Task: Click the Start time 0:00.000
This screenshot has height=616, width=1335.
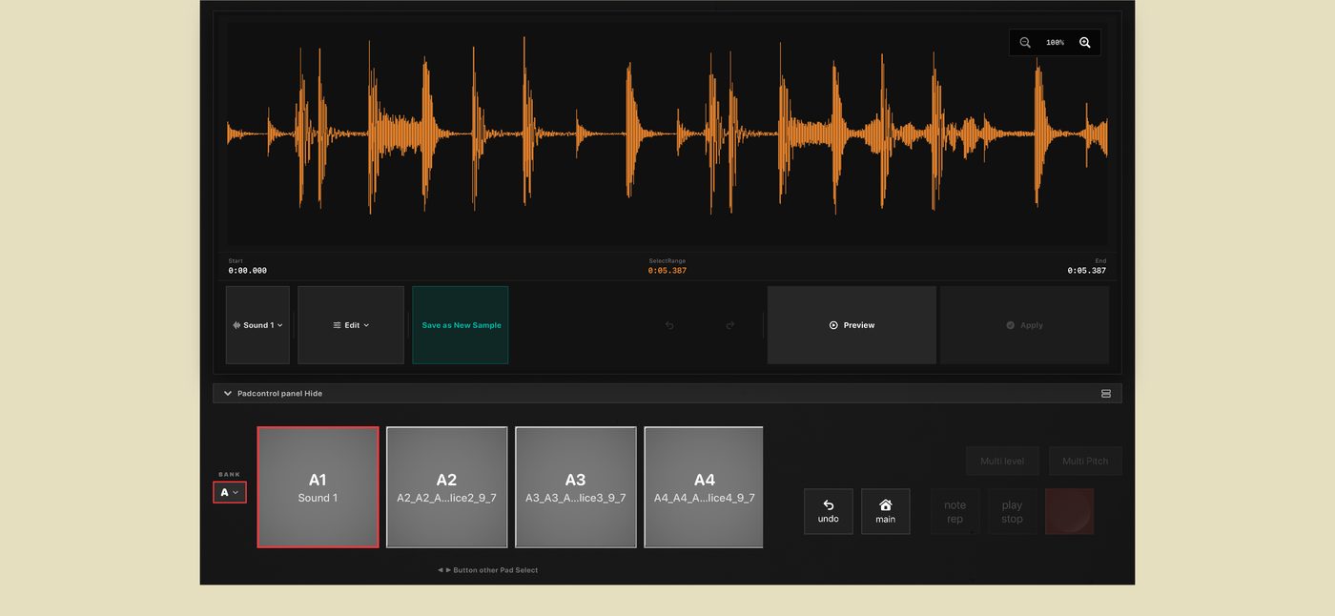Action: [248, 271]
